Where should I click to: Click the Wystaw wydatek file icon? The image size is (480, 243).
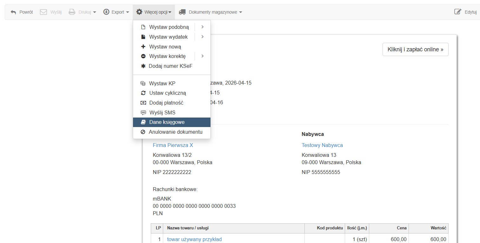click(x=143, y=37)
